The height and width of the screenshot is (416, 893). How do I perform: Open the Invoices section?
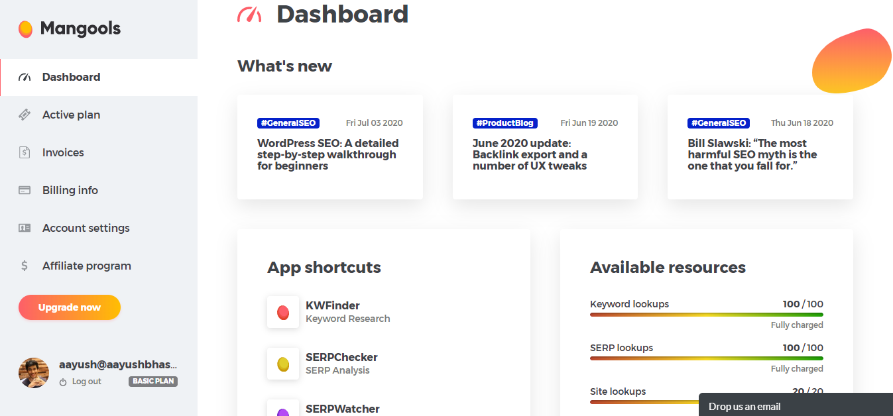[x=99, y=152]
